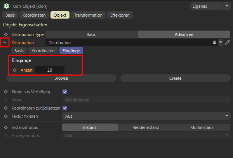
Task: Toggle Koordinaten zurücksetzen checkbox
Action: [65, 108]
